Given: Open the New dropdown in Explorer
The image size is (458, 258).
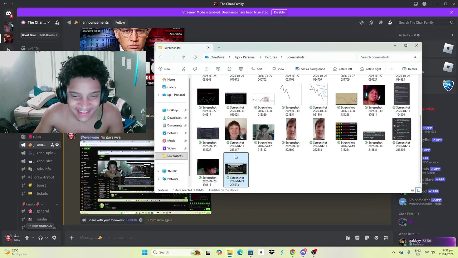Looking at the screenshot, I should 166,69.
